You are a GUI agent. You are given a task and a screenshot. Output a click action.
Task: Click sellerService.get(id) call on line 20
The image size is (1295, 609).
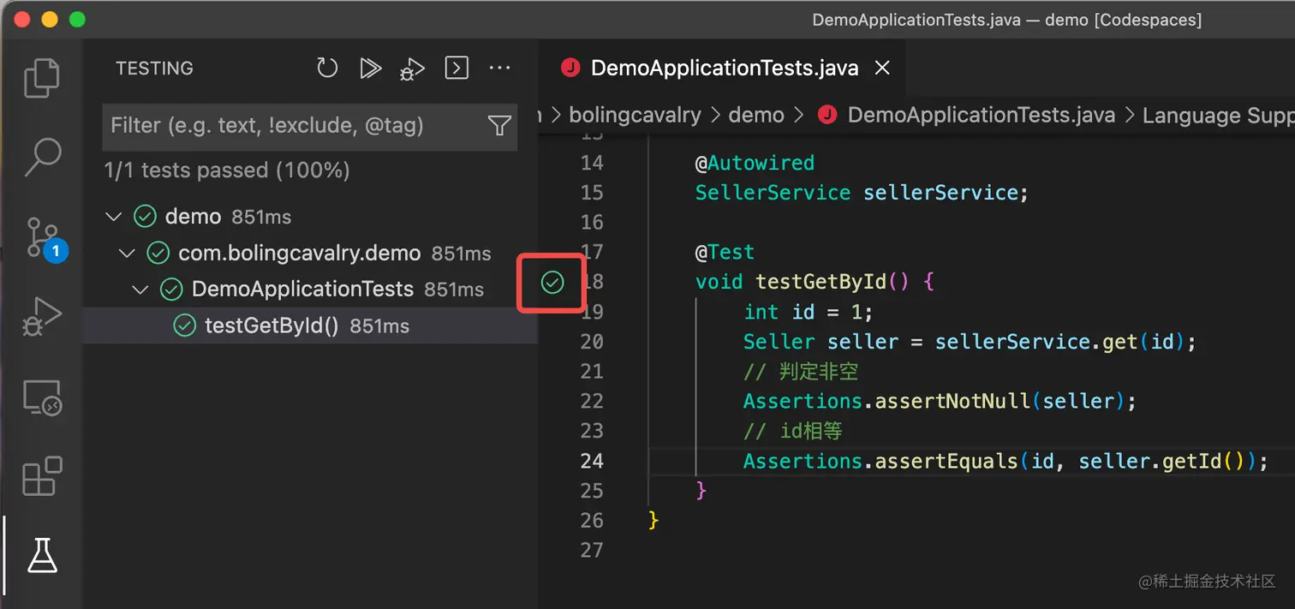tap(1059, 342)
